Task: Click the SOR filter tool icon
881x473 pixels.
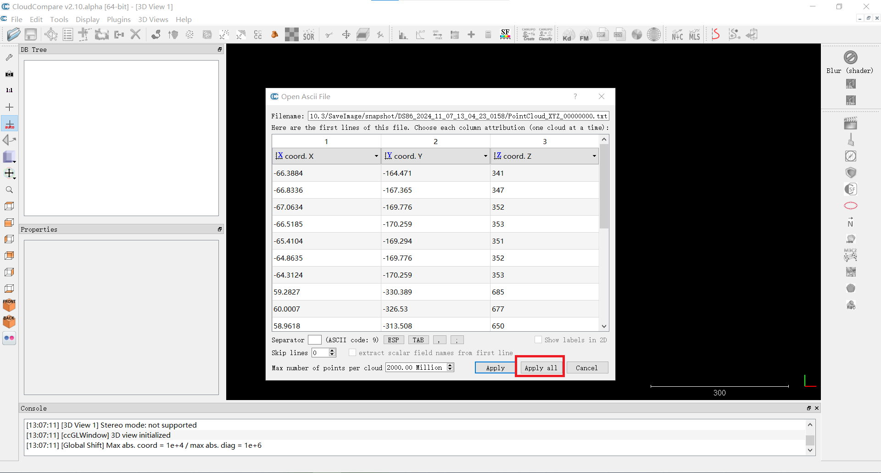Action: point(309,34)
